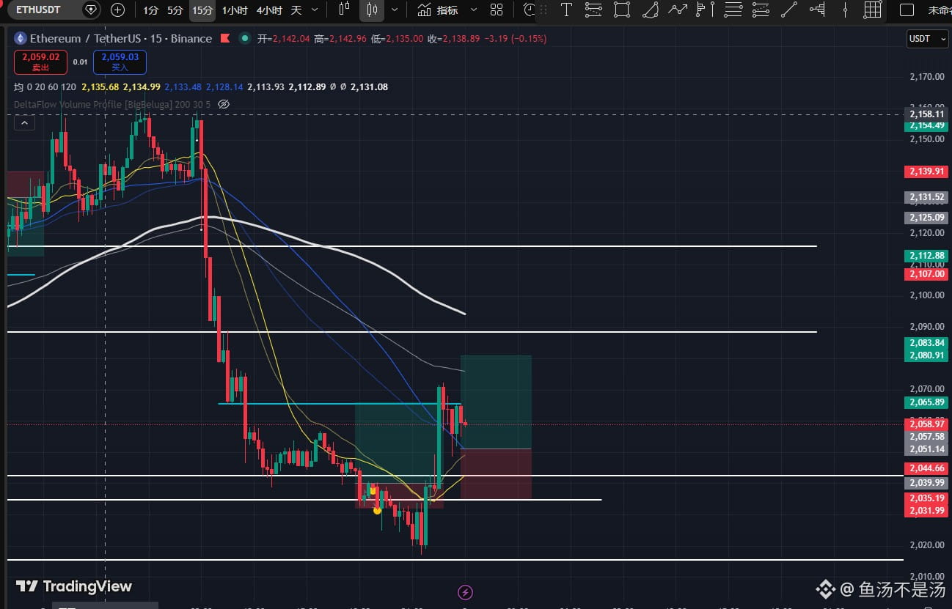Click the red 2,031.99 price label
This screenshot has height=609, width=952.
tap(926, 511)
